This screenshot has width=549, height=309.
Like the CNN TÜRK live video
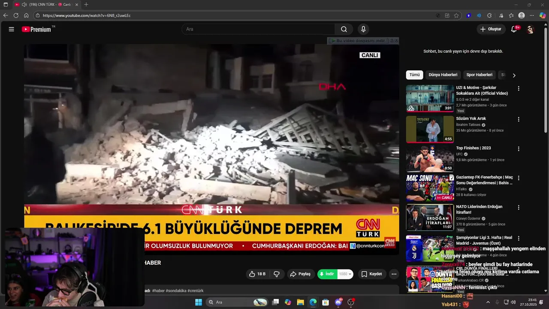pos(257,274)
